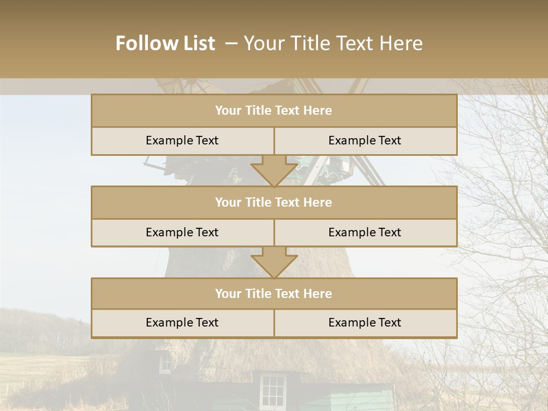
Task: Pick the third block's "Your Title Text Here" header
Action: 273,293
